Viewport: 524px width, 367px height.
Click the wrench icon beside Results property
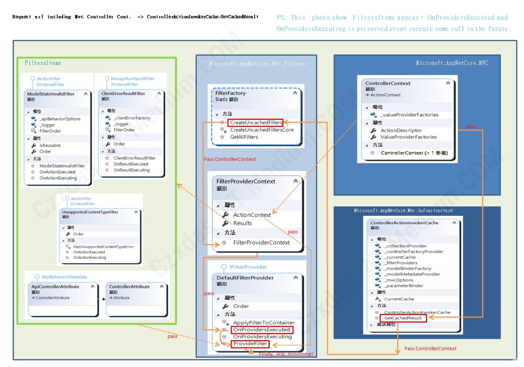pyautogui.click(x=225, y=223)
